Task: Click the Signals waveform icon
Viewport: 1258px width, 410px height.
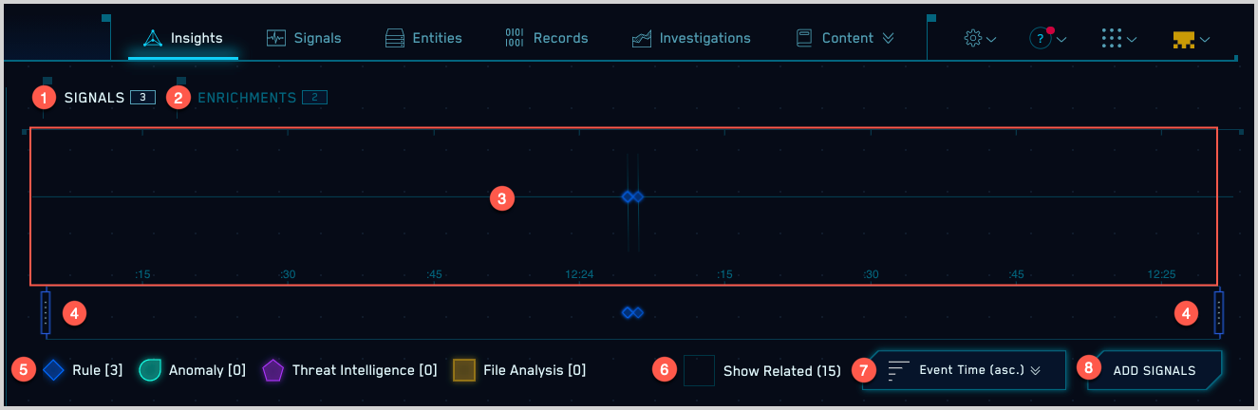Action: click(276, 39)
